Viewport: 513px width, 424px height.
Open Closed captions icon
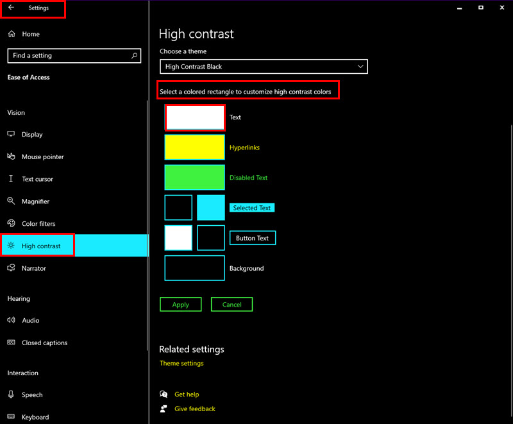pos(11,343)
